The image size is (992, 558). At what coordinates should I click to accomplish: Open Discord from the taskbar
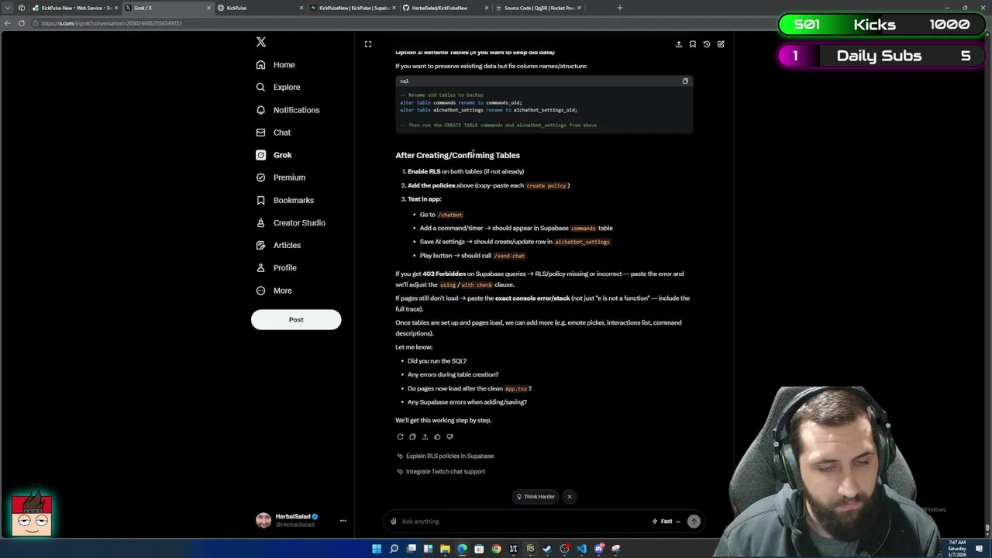[x=598, y=549]
